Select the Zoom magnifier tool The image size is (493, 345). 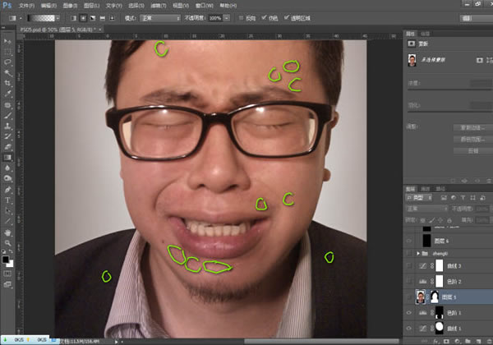pyautogui.click(x=7, y=243)
